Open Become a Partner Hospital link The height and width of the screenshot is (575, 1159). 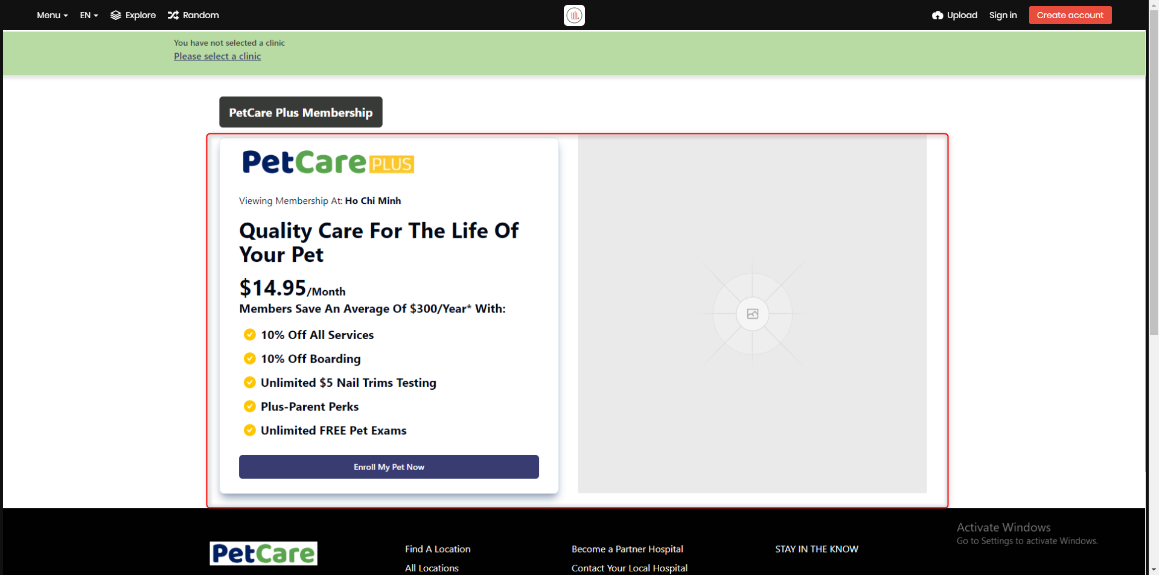click(627, 549)
